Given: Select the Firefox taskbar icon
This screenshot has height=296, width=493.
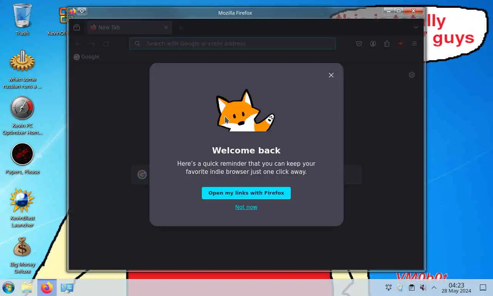Looking at the screenshot, I should click(47, 288).
